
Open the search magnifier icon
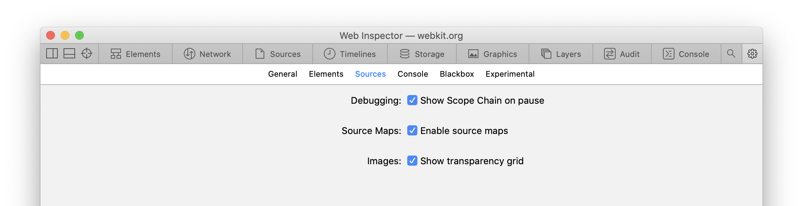pos(731,54)
